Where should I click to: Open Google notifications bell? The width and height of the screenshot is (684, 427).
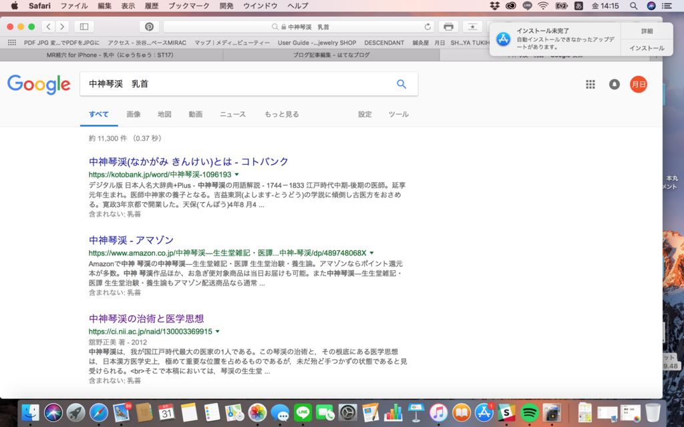[x=615, y=84]
